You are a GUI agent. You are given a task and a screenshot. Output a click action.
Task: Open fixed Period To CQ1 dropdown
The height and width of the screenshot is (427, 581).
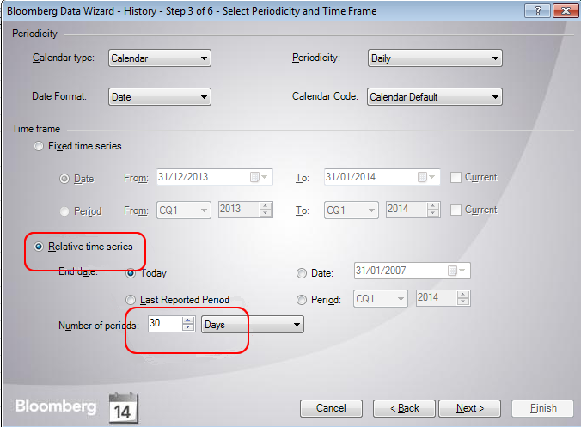[352, 210]
